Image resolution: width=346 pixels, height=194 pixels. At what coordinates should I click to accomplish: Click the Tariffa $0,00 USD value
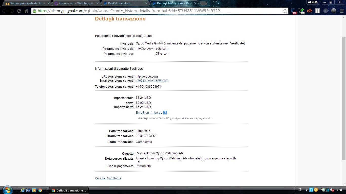pos(143,103)
